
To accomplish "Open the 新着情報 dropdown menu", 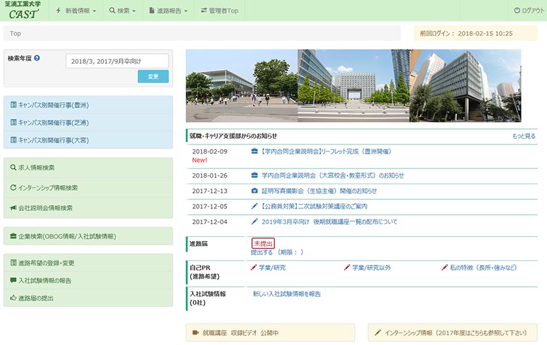I will [76, 10].
